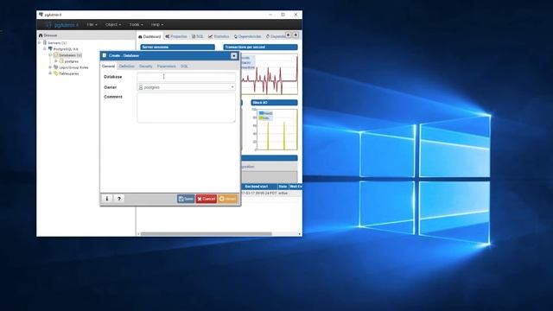Click into the Comment text area
Viewport: 553px width, 311px height.
[x=187, y=108]
